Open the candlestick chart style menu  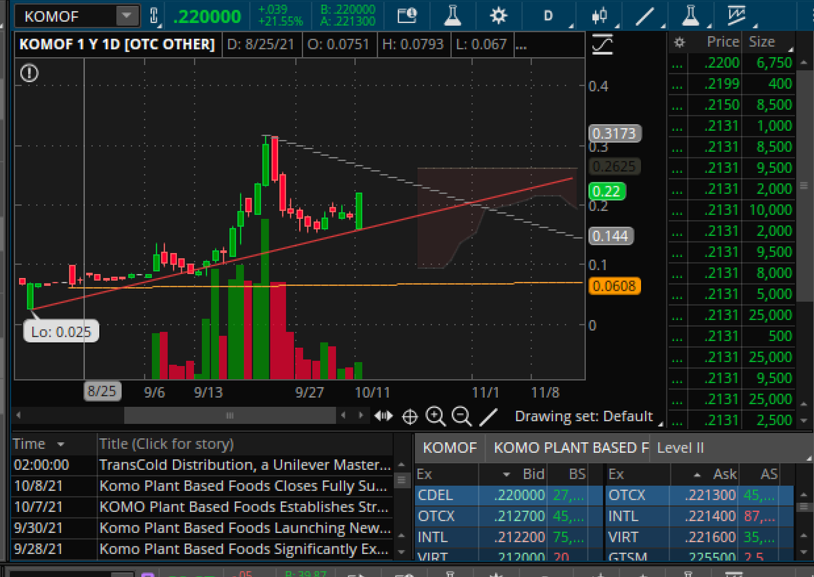click(x=598, y=15)
